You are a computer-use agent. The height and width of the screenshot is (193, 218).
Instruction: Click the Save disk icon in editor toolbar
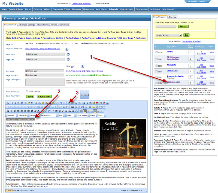click(x=8, y=103)
